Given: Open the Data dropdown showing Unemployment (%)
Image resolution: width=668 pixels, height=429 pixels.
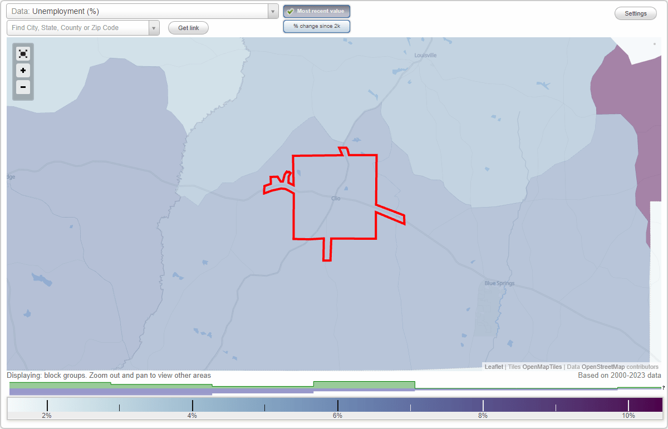Looking at the screenshot, I should (x=139, y=11).
